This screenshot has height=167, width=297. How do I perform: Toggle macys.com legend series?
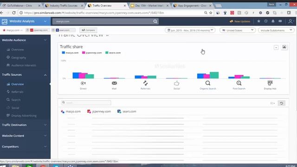[x=70, y=52]
